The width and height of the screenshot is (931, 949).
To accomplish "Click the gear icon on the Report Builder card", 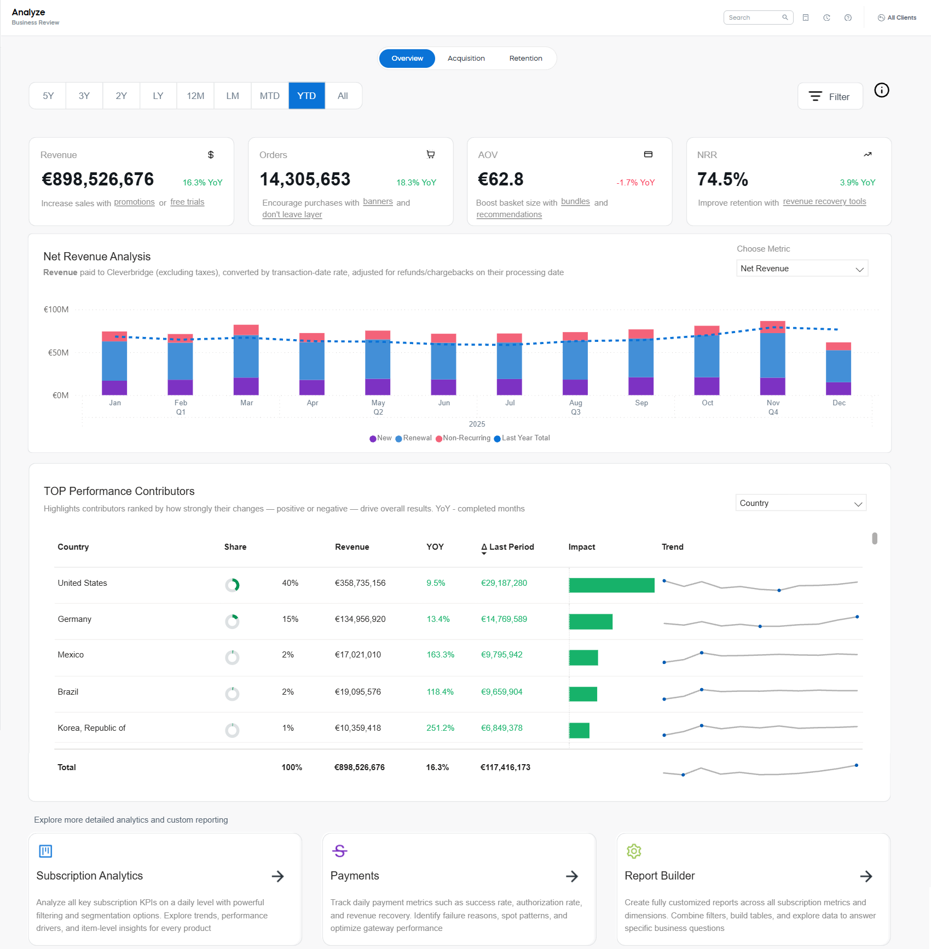I will click(x=633, y=851).
